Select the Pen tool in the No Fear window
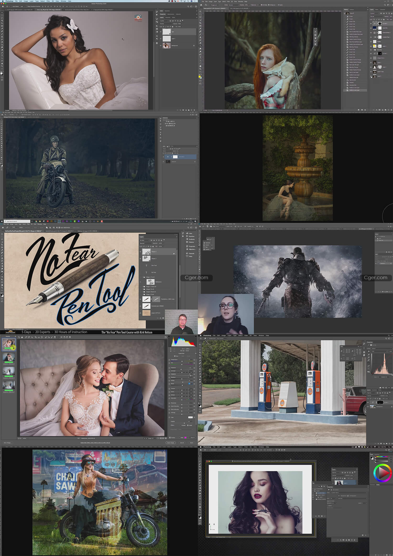 click(x=2, y=274)
